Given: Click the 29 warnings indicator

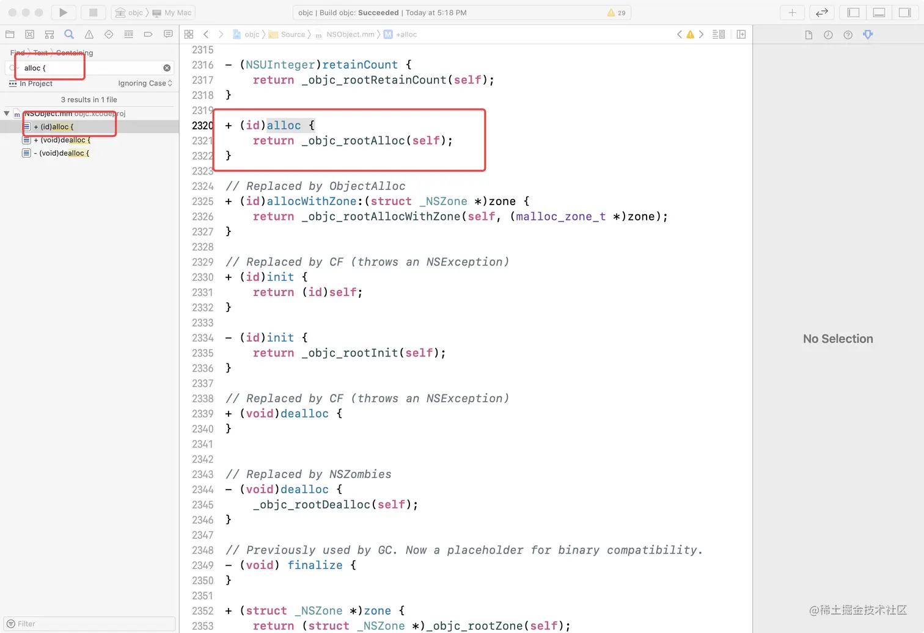Looking at the screenshot, I should pos(616,13).
